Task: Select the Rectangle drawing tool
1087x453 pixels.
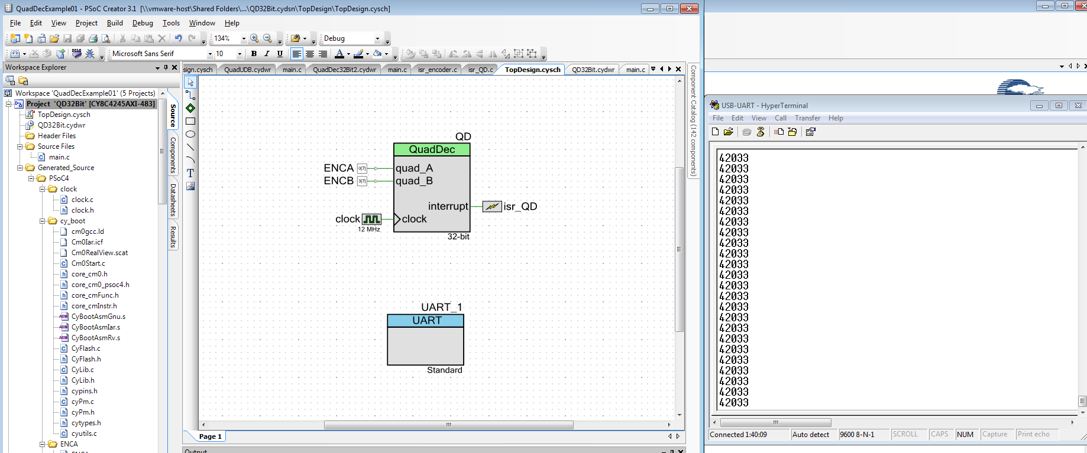Action: point(190,121)
